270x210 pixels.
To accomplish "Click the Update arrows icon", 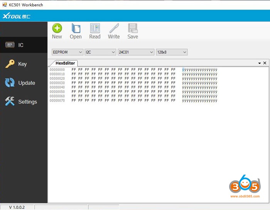I will point(10,83).
